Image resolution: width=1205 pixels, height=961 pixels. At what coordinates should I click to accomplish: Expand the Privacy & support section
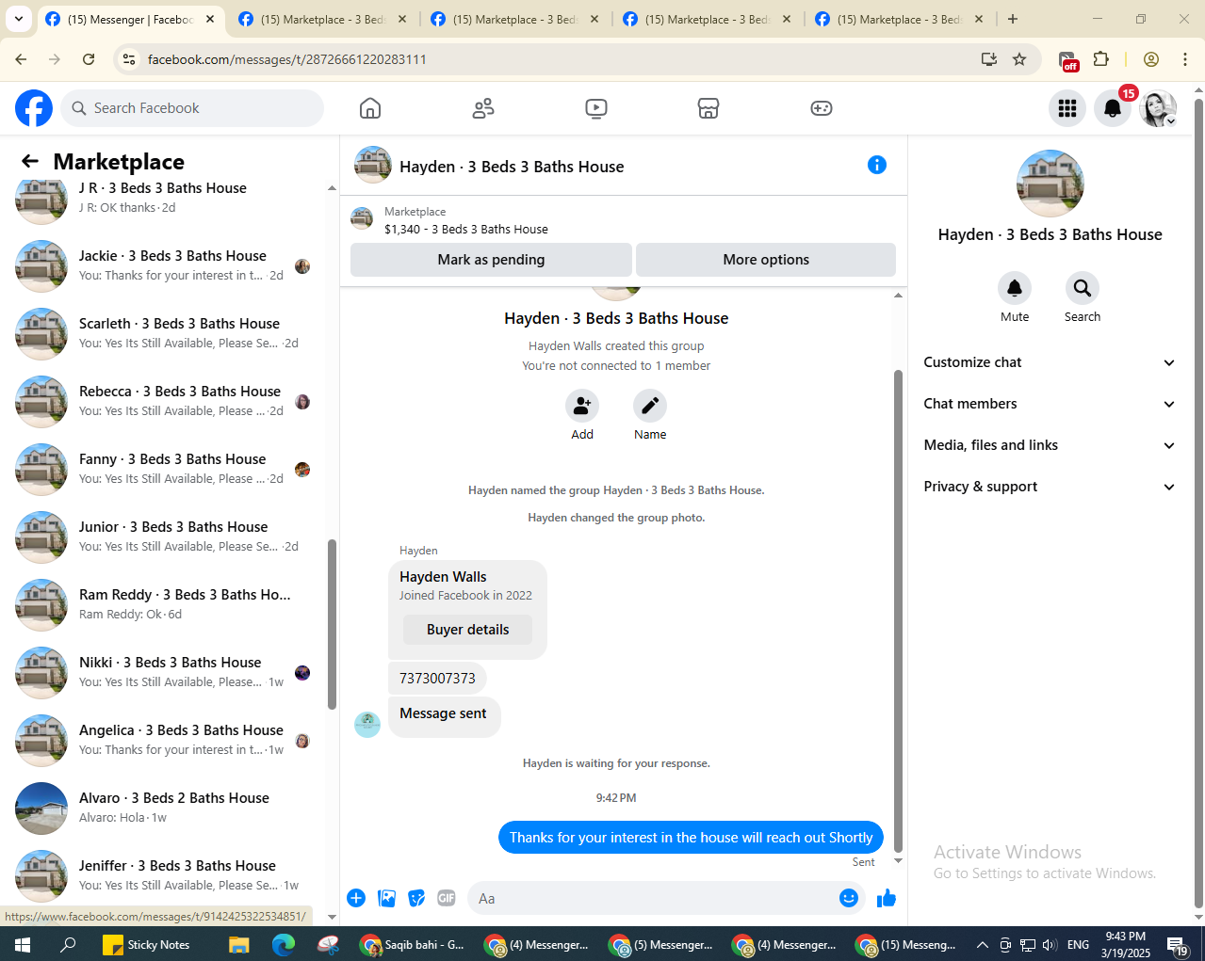click(1050, 487)
